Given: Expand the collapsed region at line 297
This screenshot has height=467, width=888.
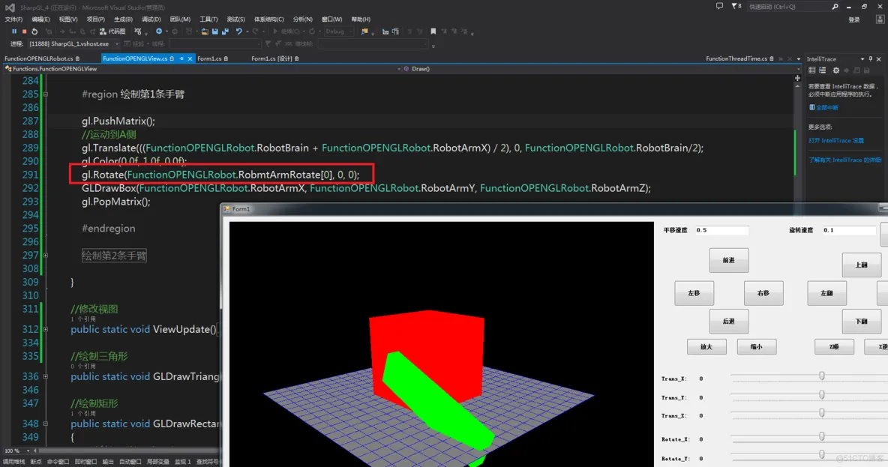Looking at the screenshot, I should (x=45, y=256).
